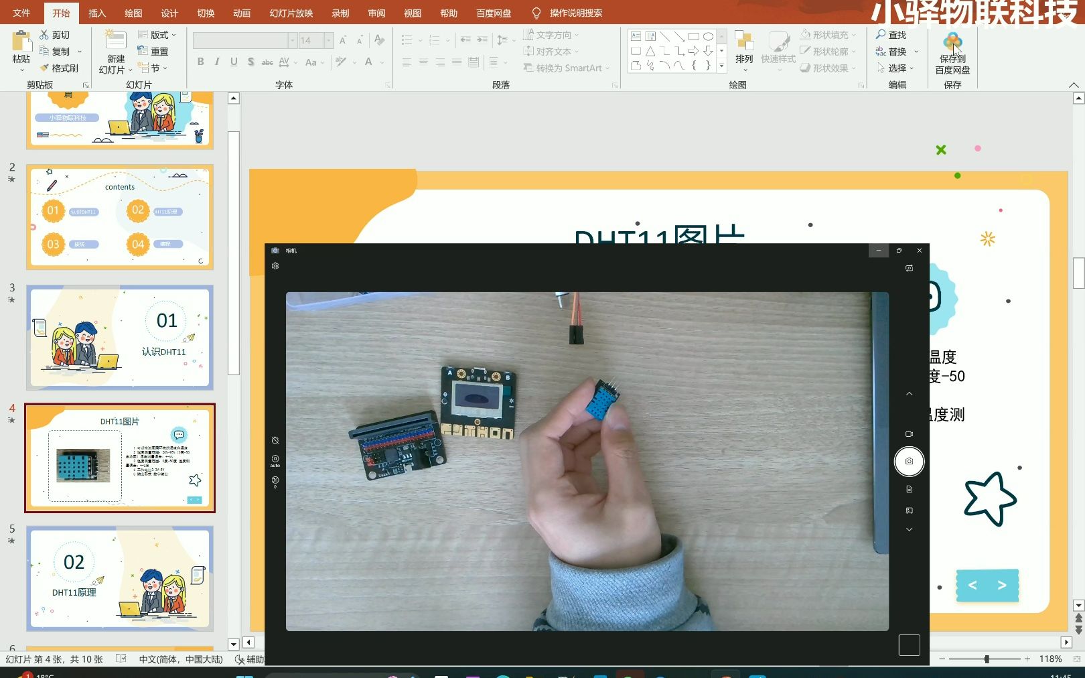This screenshot has width=1085, height=678.
Task: Switch to the Transitions (切换) tab
Action: click(206, 13)
